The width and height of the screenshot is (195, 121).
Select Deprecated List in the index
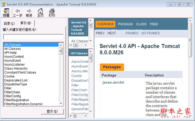[x=16, y=80]
